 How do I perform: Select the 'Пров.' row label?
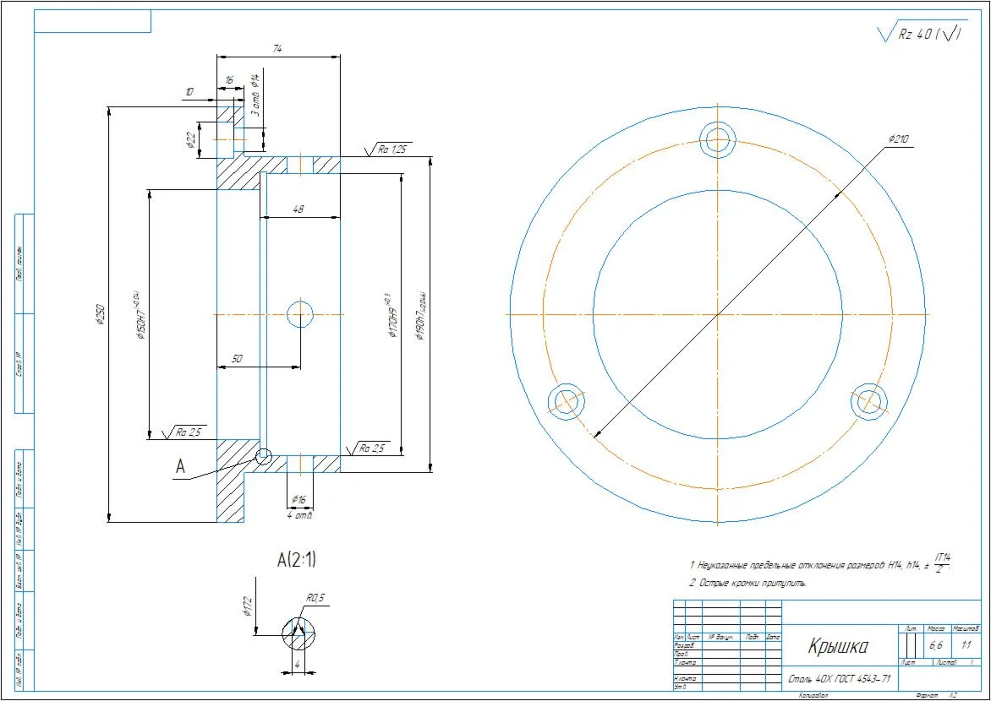point(682,655)
